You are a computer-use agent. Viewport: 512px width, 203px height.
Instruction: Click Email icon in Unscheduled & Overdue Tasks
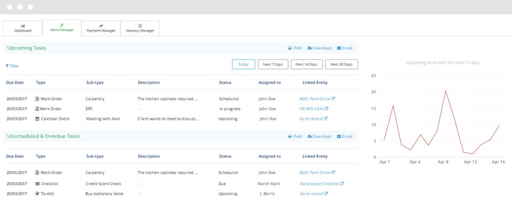[x=339, y=137]
